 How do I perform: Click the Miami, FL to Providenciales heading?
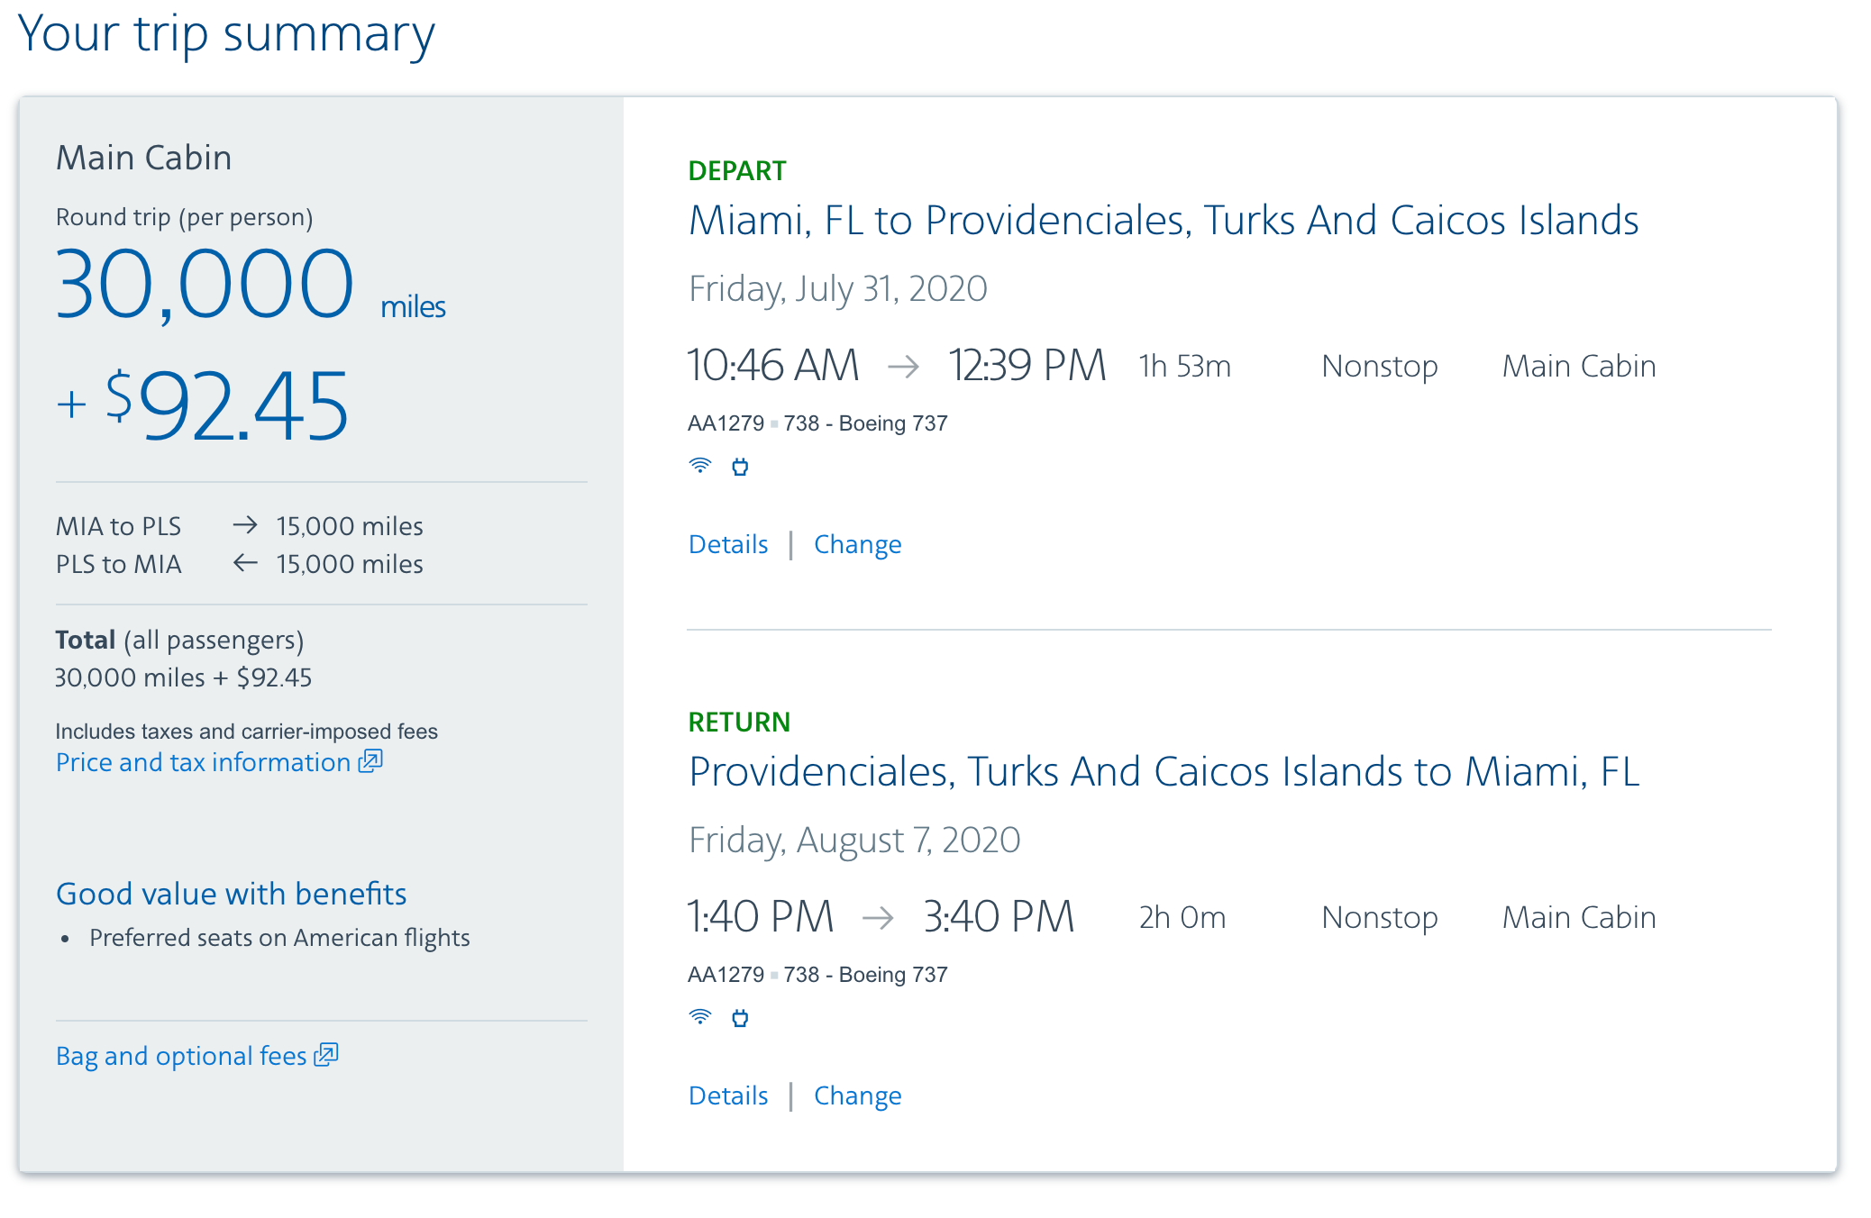pos(1163,221)
